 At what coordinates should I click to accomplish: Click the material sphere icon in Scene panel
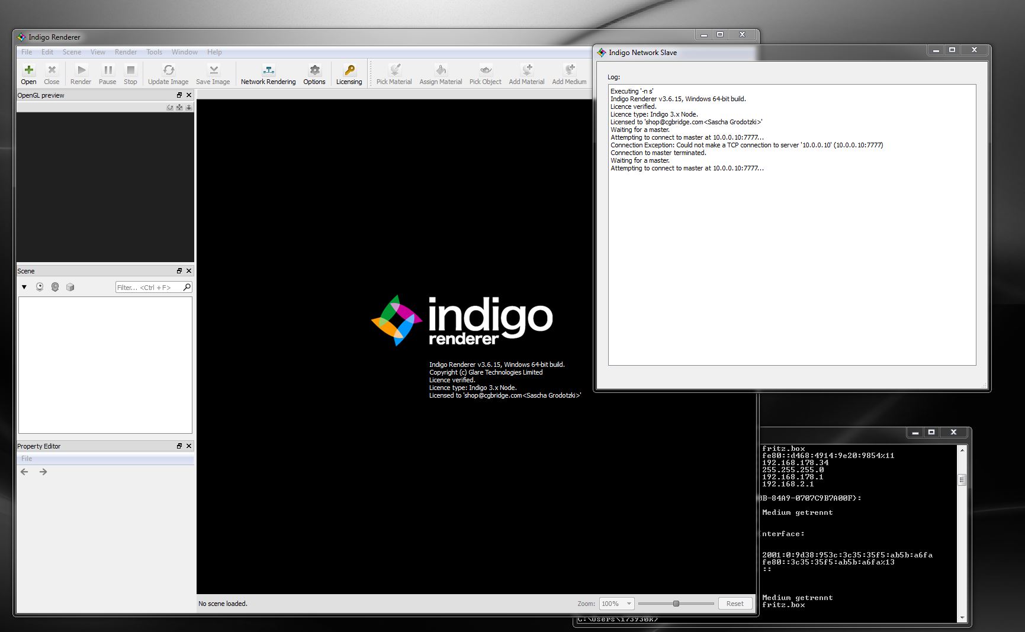(55, 287)
